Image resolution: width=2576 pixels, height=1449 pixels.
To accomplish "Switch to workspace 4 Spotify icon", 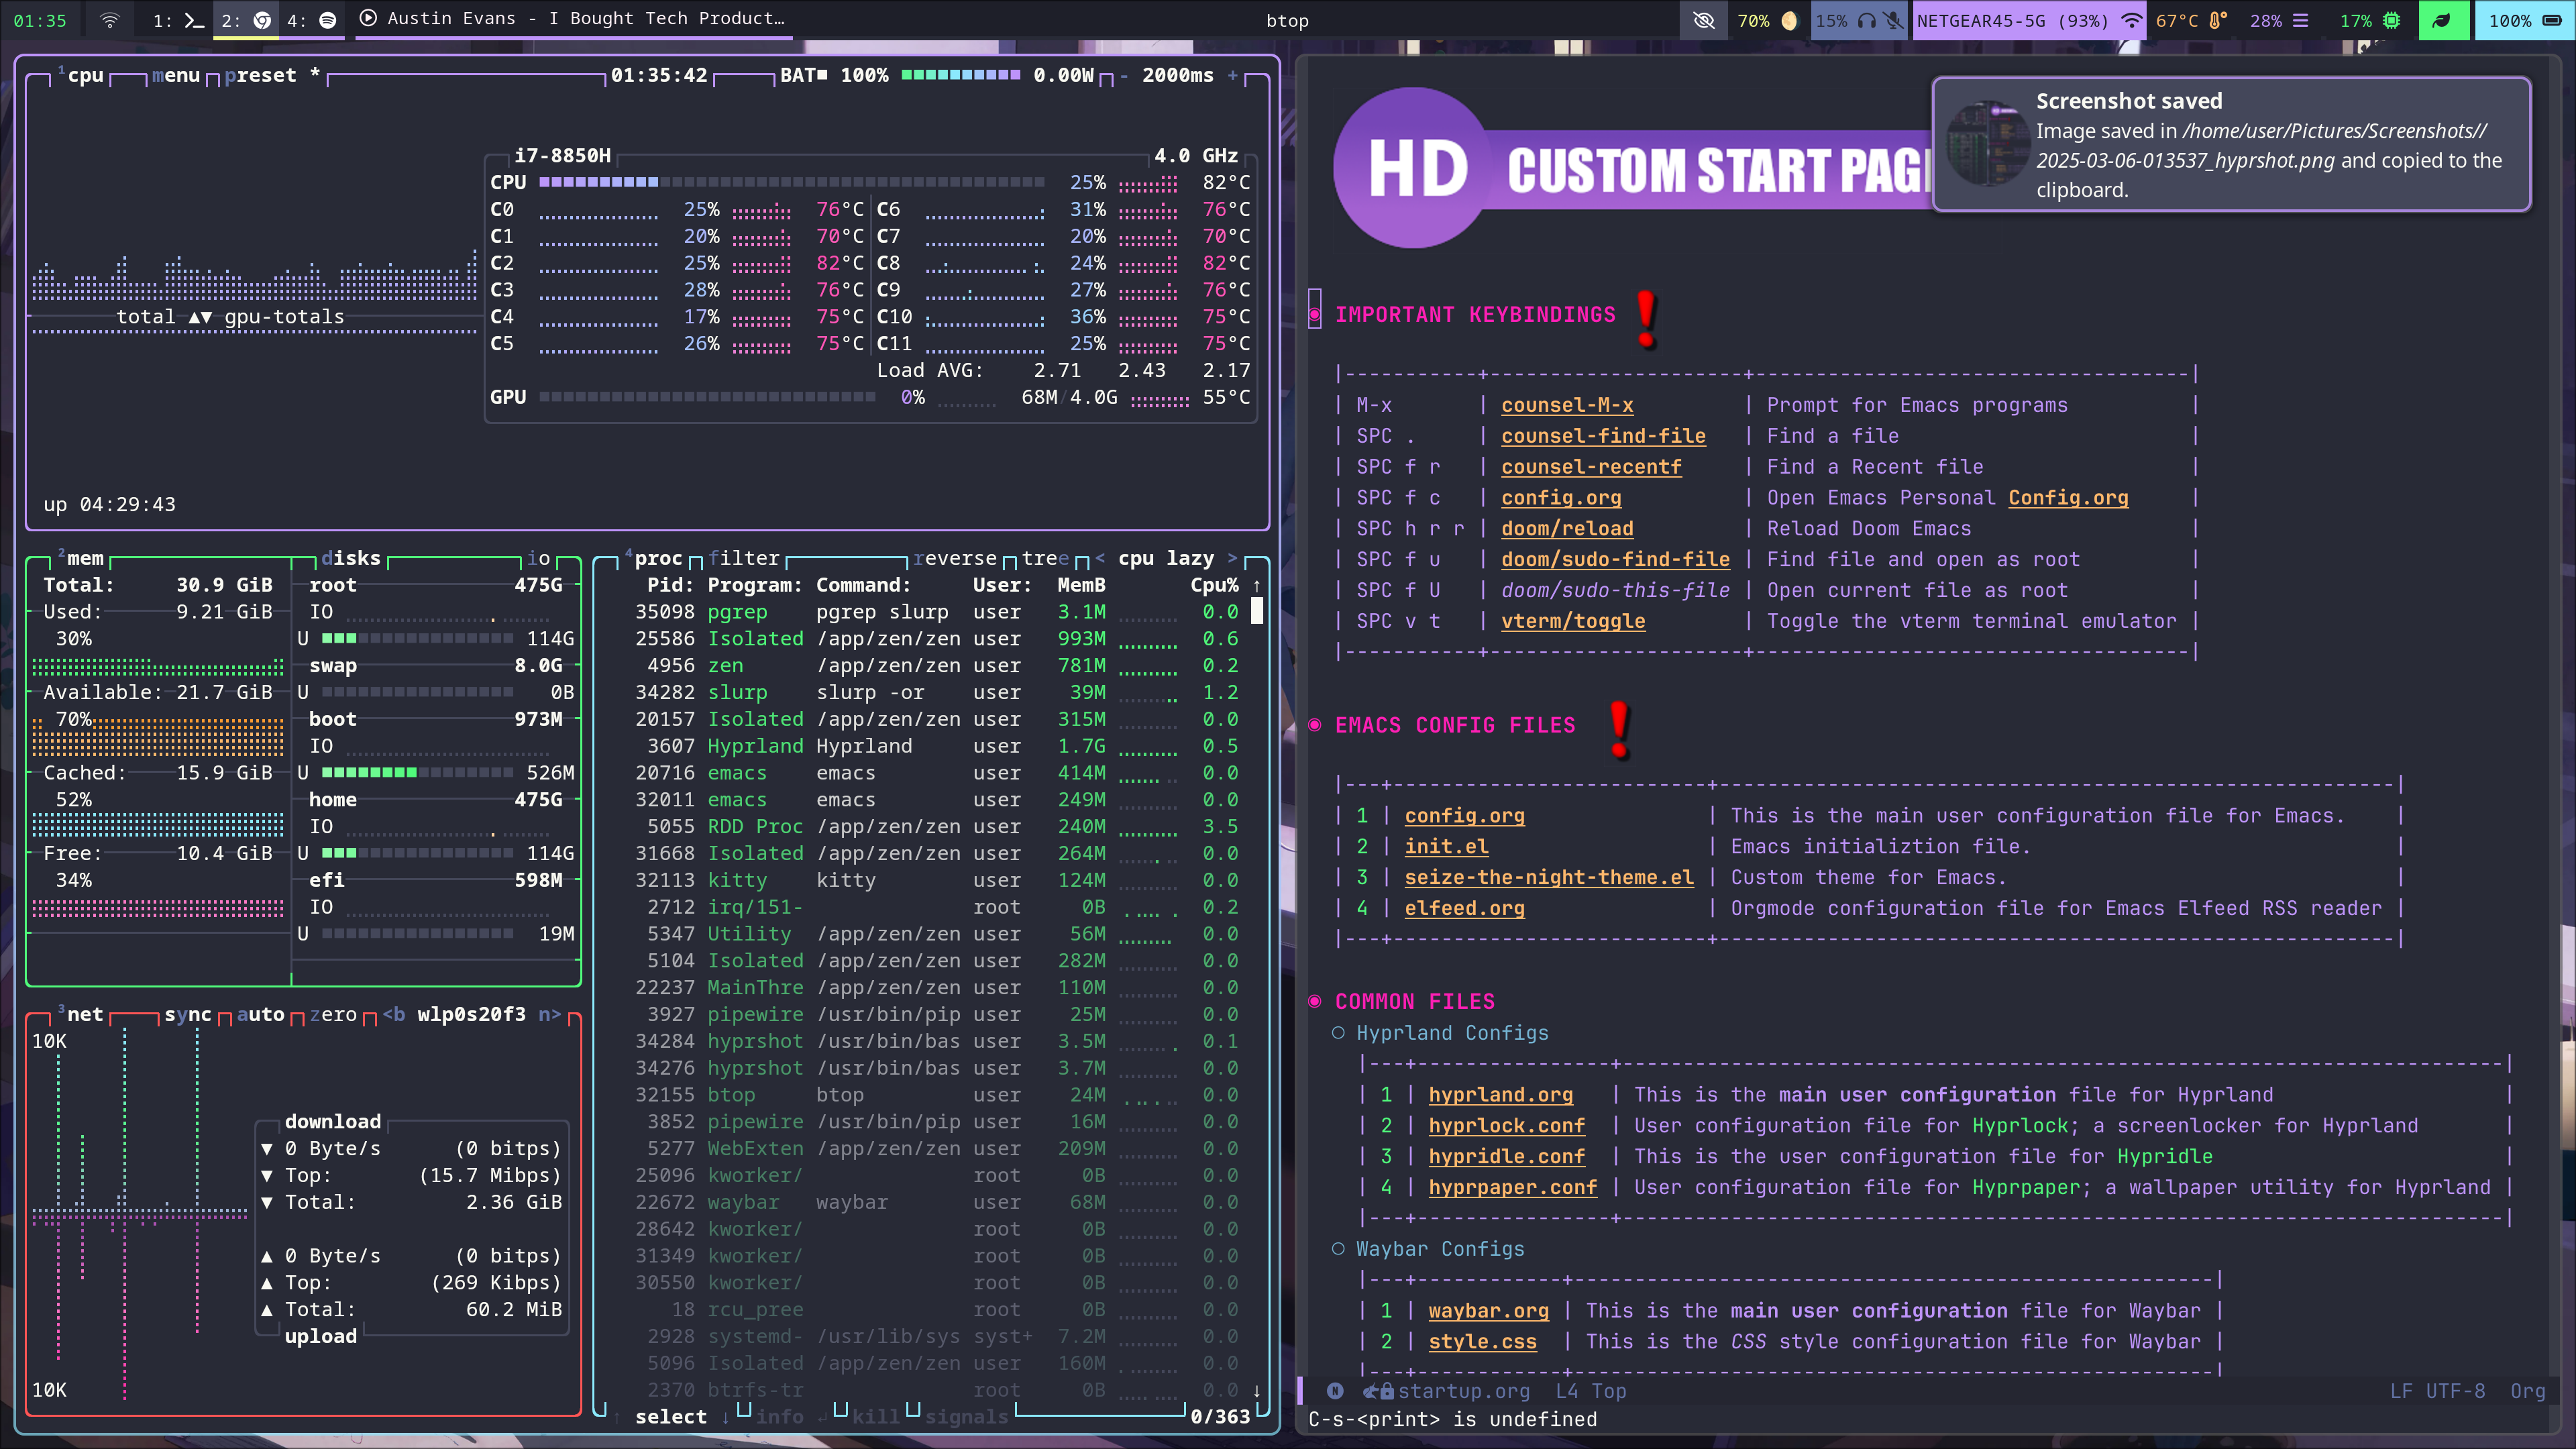I will [x=327, y=20].
